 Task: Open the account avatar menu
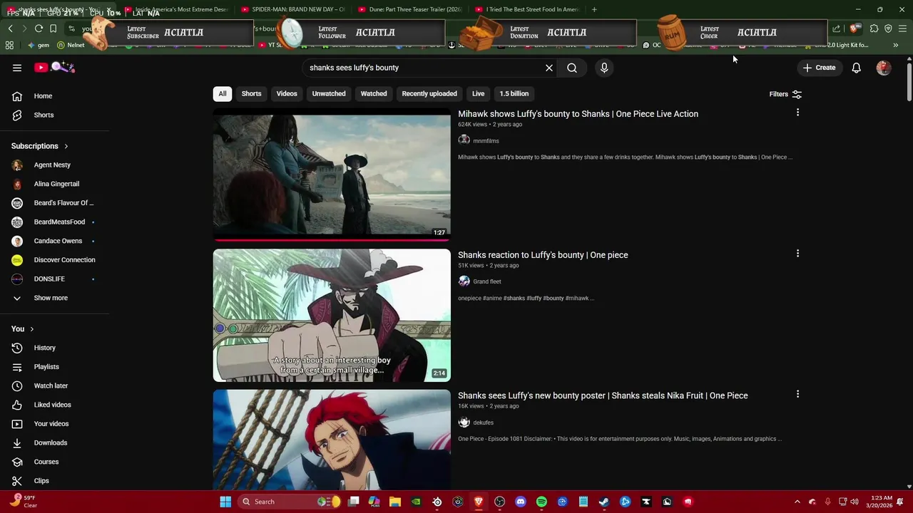(x=884, y=68)
